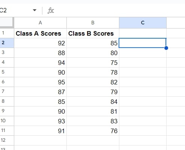Select column A header
This screenshot has height=150, width=185.
tap(40, 23)
